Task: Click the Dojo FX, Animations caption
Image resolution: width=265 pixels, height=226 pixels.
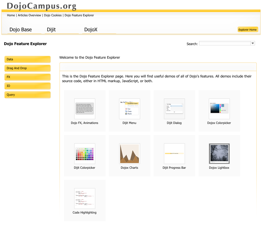Action: click(84, 123)
